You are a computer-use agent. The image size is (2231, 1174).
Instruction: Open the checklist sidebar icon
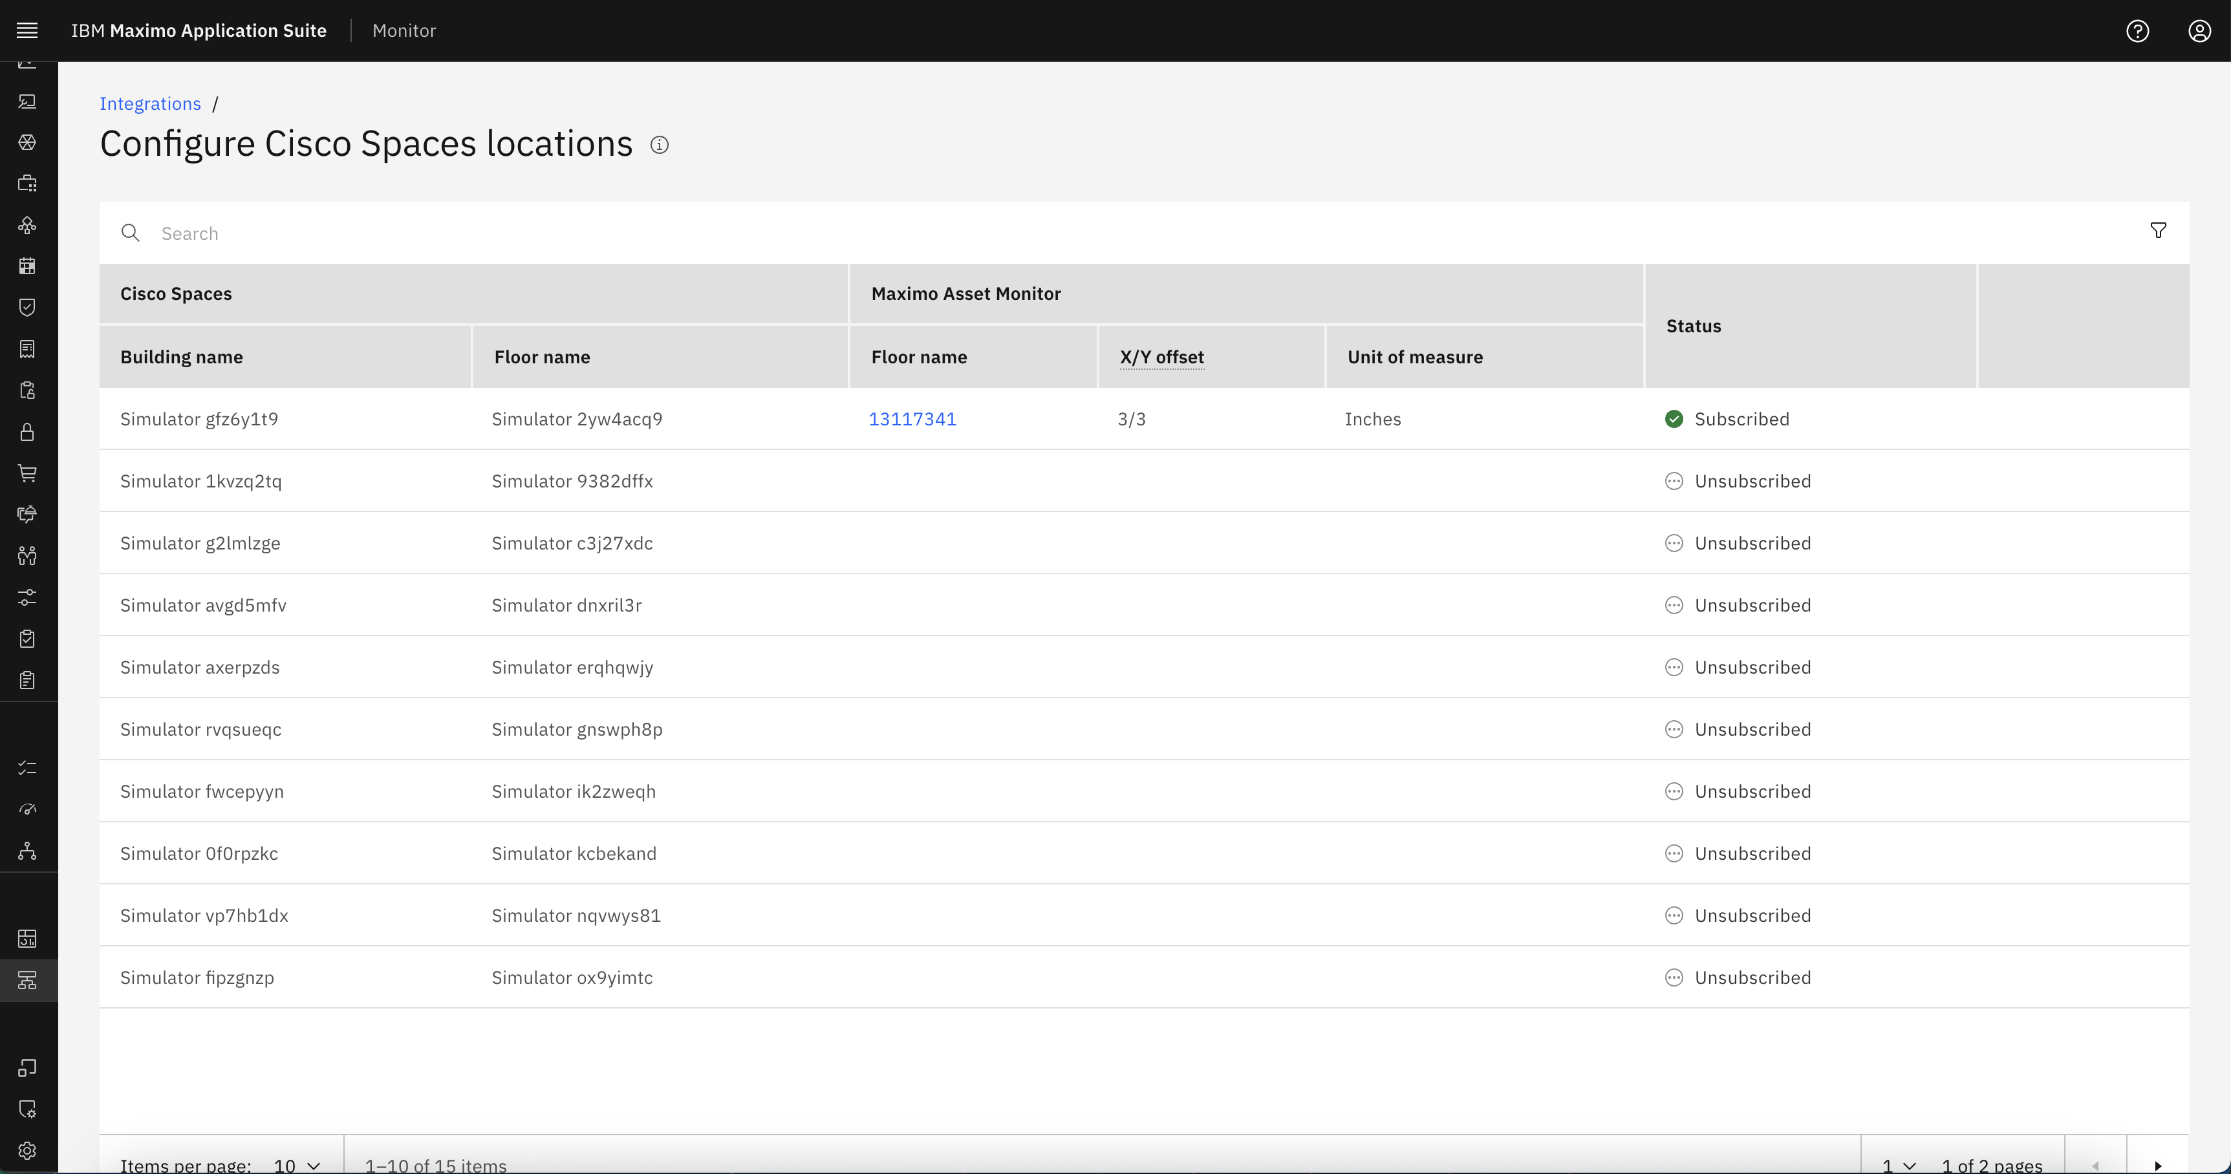pyautogui.click(x=28, y=768)
